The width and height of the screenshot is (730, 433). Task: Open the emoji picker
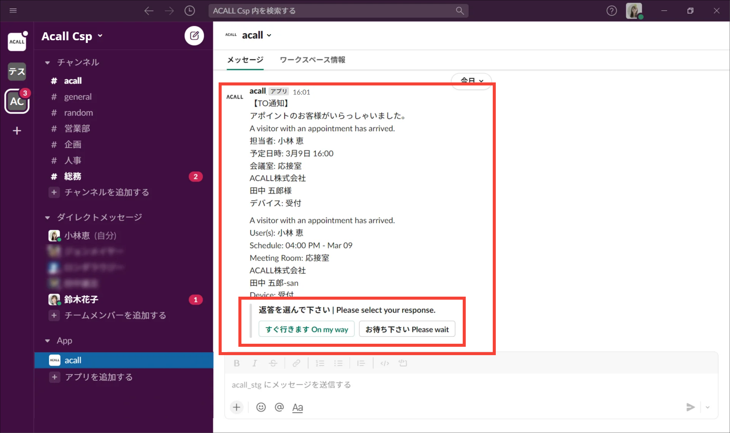pos(261,407)
